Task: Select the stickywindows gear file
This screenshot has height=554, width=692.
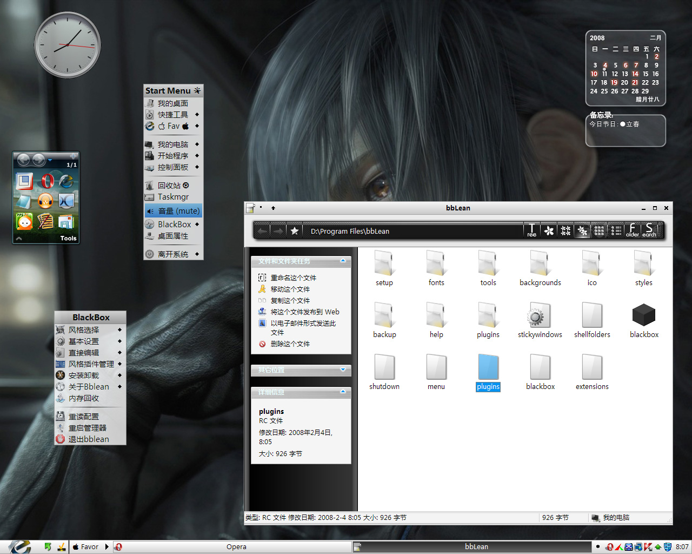Action: click(540, 320)
